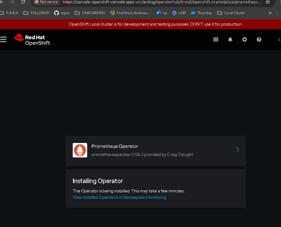Image resolution: width=281 pixels, height=227 pixels.
Task: Click the prometheusoperator.0.56.3 provider text
Action: tap(142, 154)
